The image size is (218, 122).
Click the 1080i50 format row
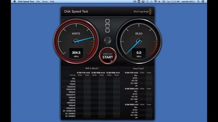72,100
